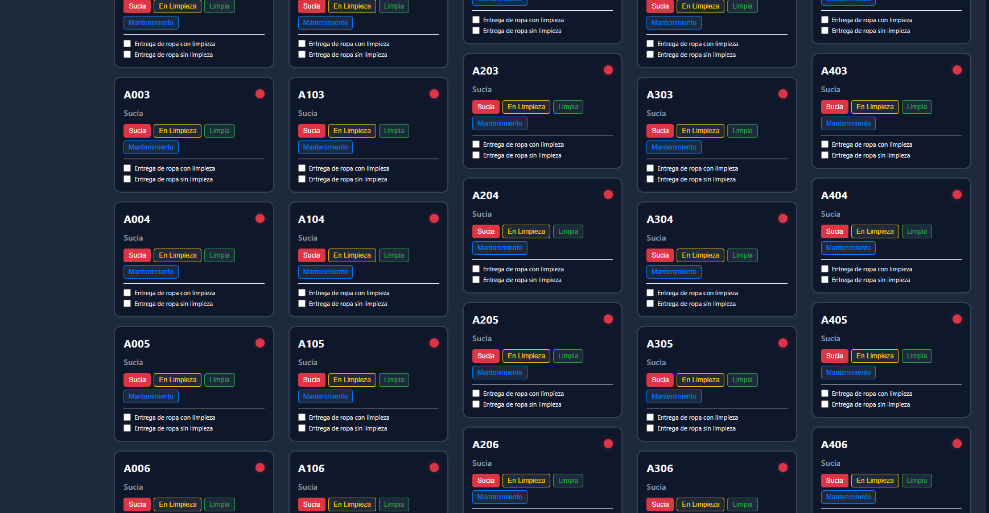Click the red status indicator on A104
This screenshot has width=989, height=513.
point(434,218)
